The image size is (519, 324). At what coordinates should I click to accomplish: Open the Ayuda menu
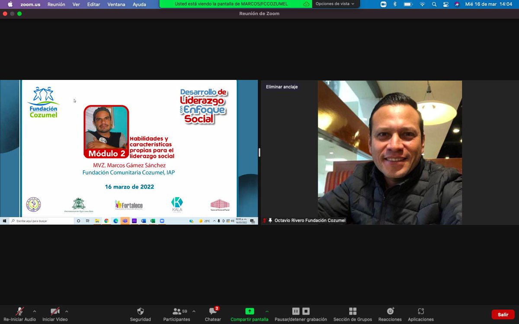point(139,4)
